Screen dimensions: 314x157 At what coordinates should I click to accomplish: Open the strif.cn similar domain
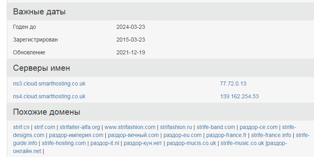(x=21, y=127)
